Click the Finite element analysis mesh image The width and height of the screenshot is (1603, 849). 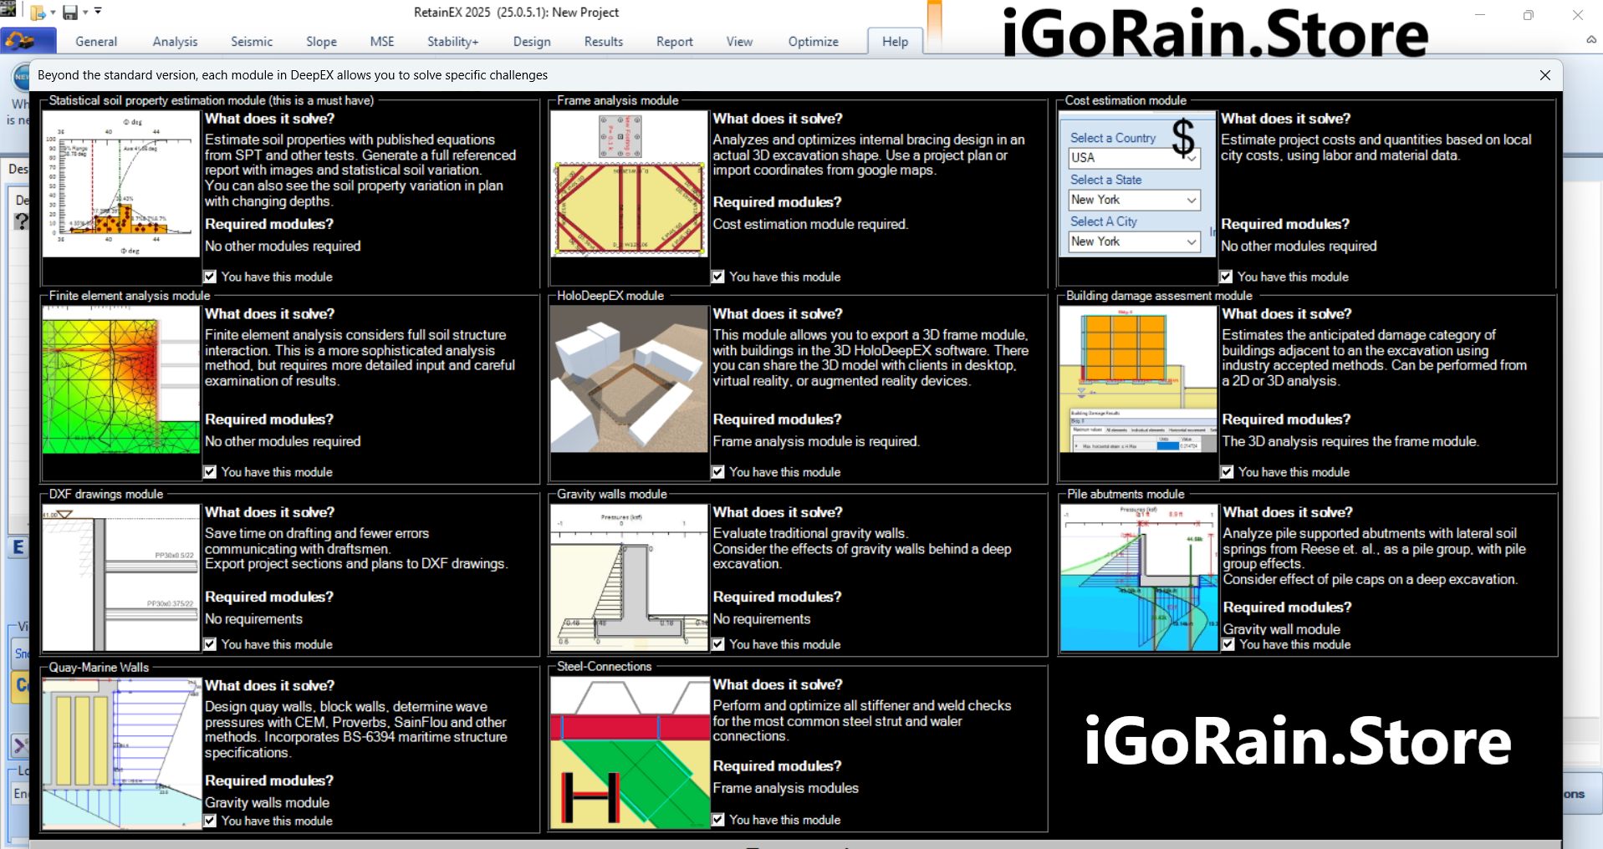pyautogui.click(x=121, y=380)
